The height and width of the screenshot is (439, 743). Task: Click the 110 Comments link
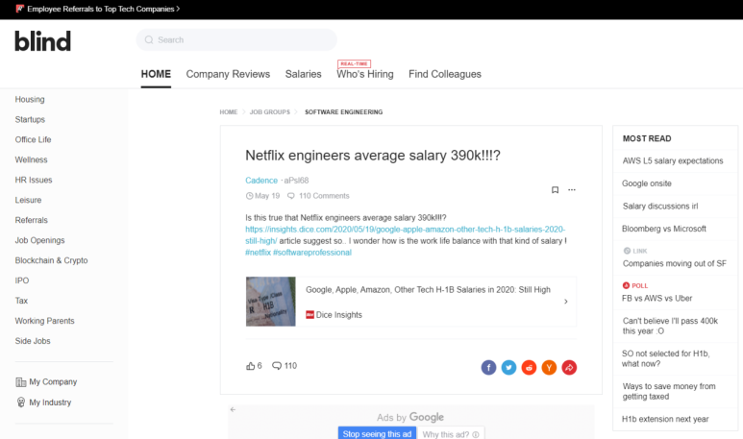click(324, 196)
